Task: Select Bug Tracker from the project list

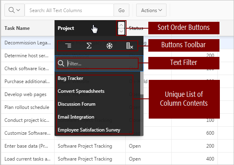Action: pos(70,78)
